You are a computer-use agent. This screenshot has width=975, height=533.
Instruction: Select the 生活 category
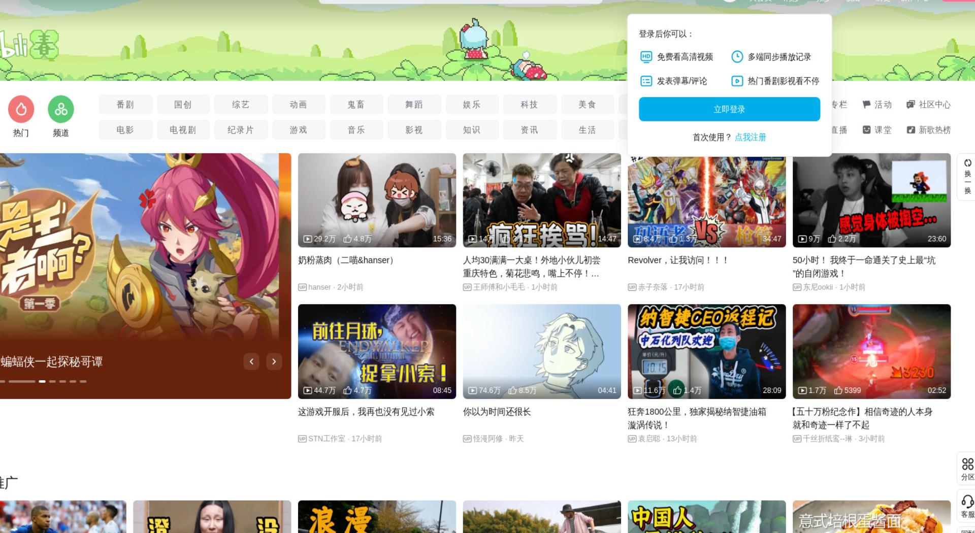(587, 130)
